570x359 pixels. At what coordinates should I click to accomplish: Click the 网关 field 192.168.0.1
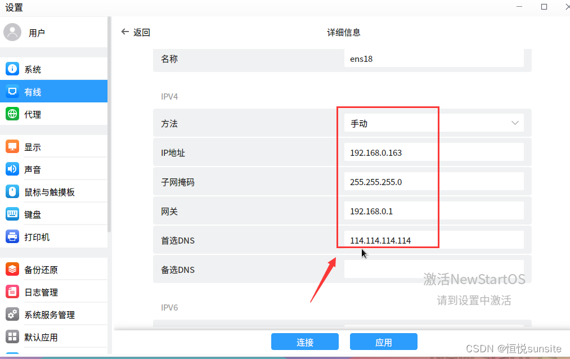tap(434, 211)
